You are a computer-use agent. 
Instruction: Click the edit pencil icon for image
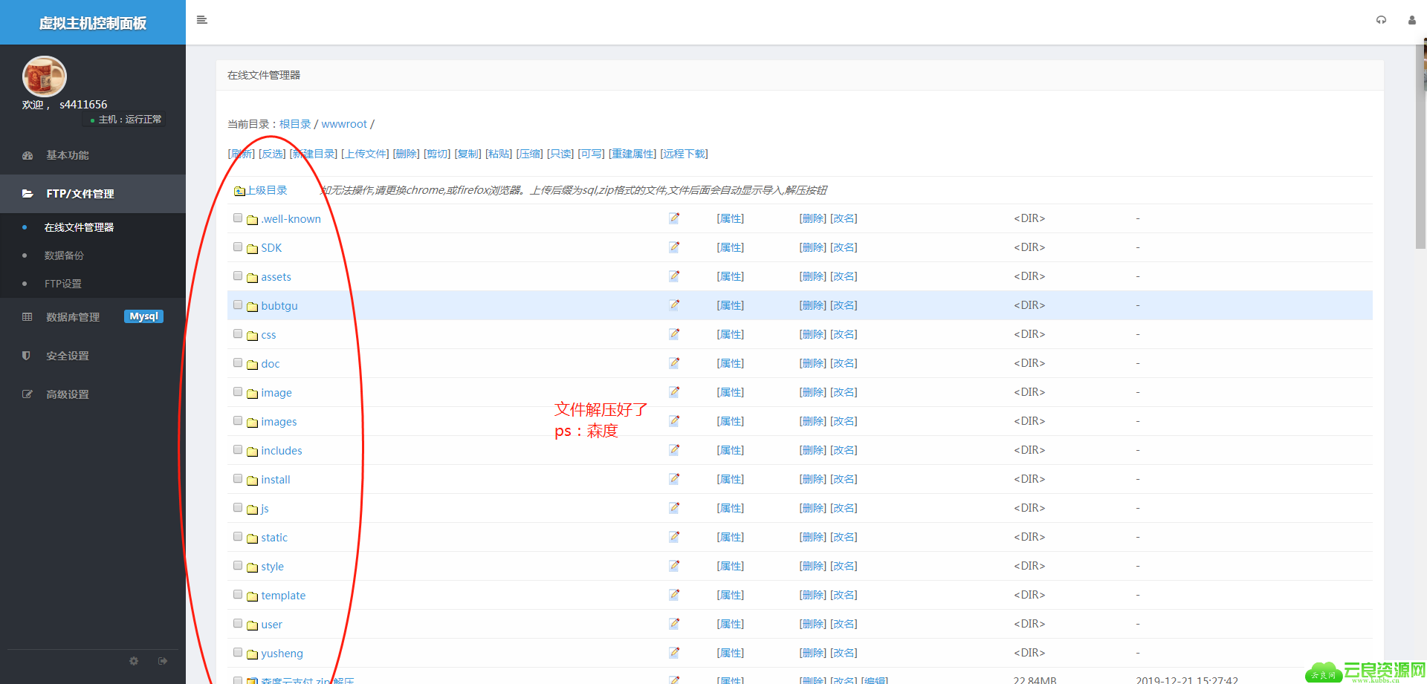tap(674, 392)
